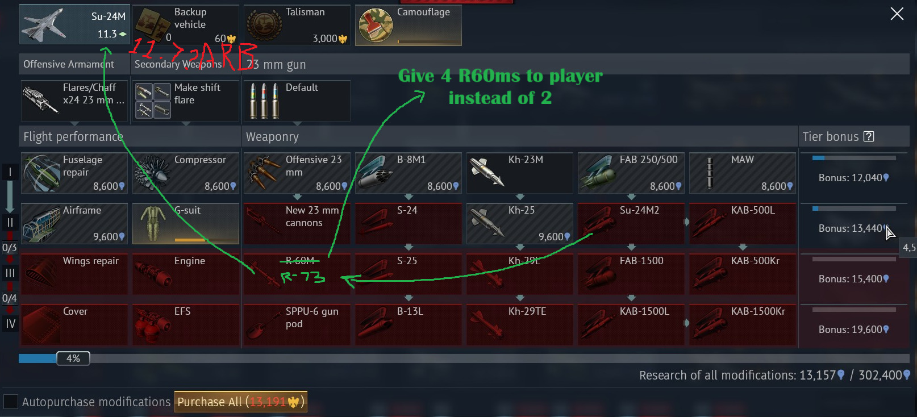Toggle Autopurchase modifications checkbox

[11, 402]
